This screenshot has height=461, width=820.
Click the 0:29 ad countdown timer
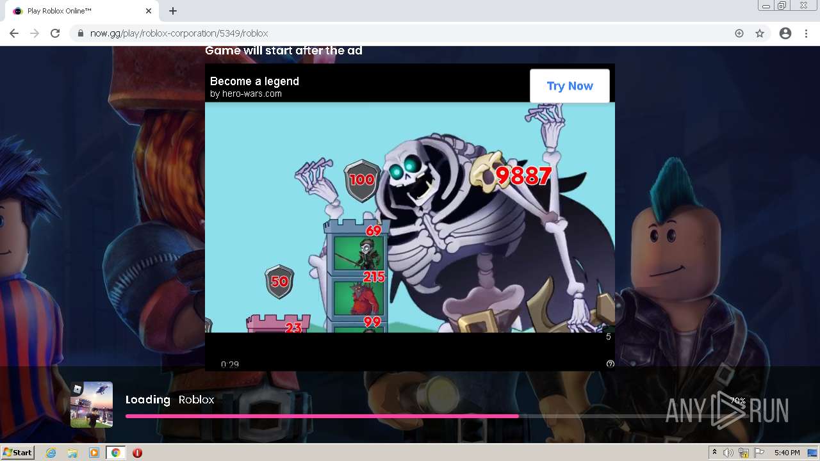(x=230, y=364)
